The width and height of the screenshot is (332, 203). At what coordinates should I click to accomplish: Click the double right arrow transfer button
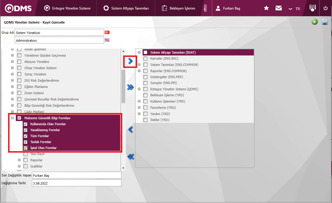[130, 87]
